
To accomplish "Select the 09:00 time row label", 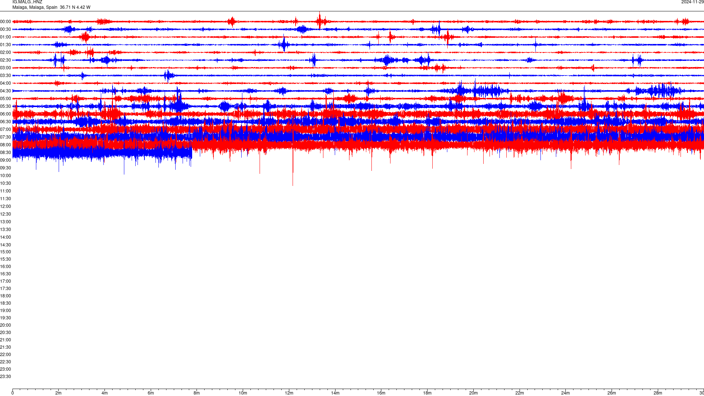I will pyautogui.click(x=5, y=160).
